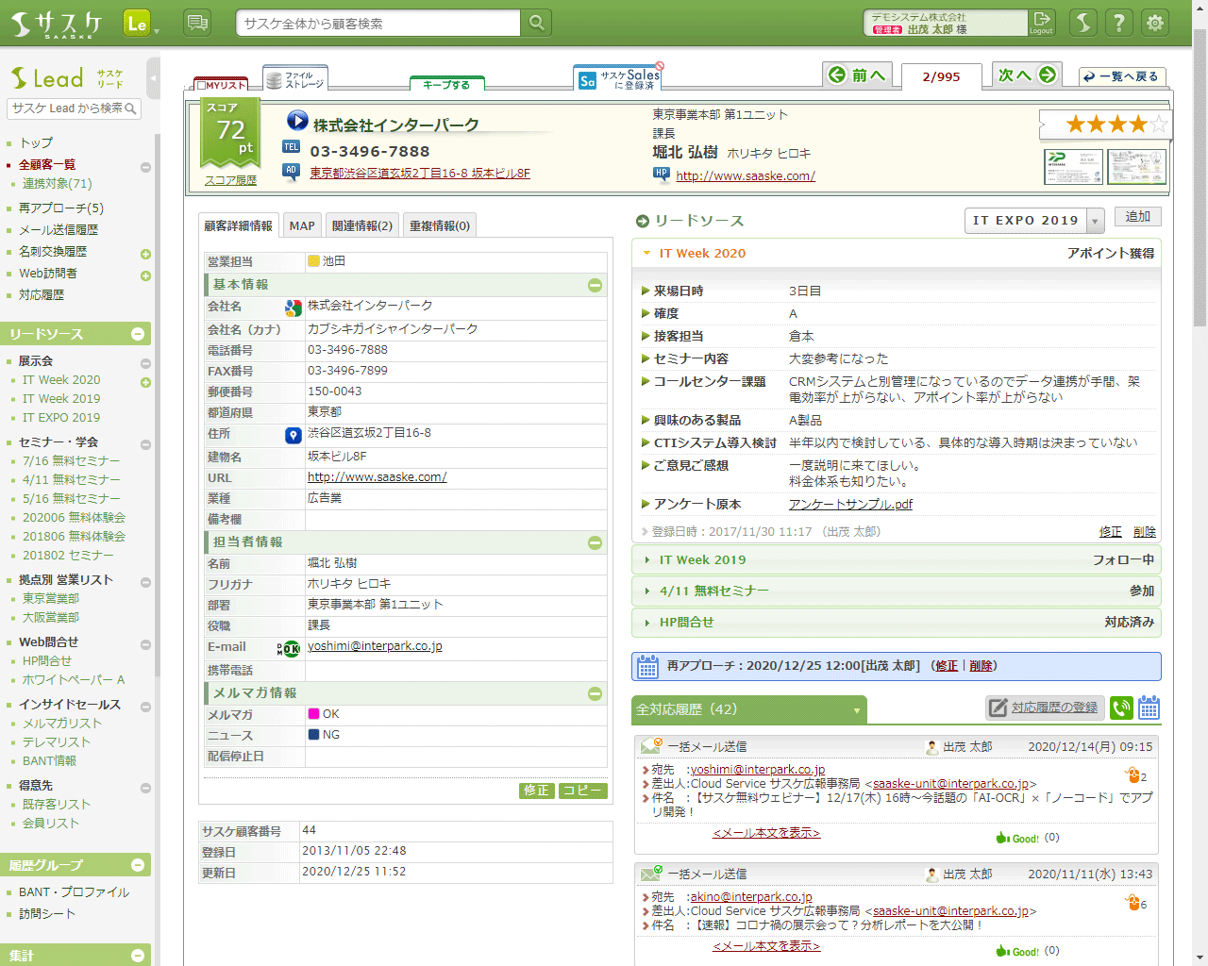Click the Good! thumbs-up on 11/11 mail
The width and height of the screenshot is (1208, 966).
1017,951
